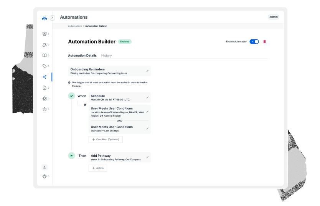This screenshot has height=206, width=320.
Task: Go to Automations breadcrumb link
Action: click(75, 26)
